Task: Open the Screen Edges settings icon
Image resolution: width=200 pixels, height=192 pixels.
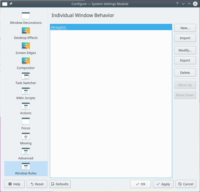Action: coord(26,46)
